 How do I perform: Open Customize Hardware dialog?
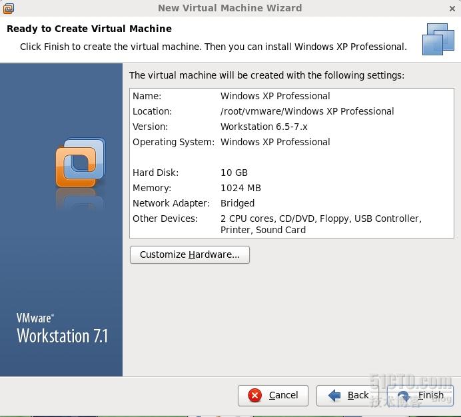click(190, 254)
